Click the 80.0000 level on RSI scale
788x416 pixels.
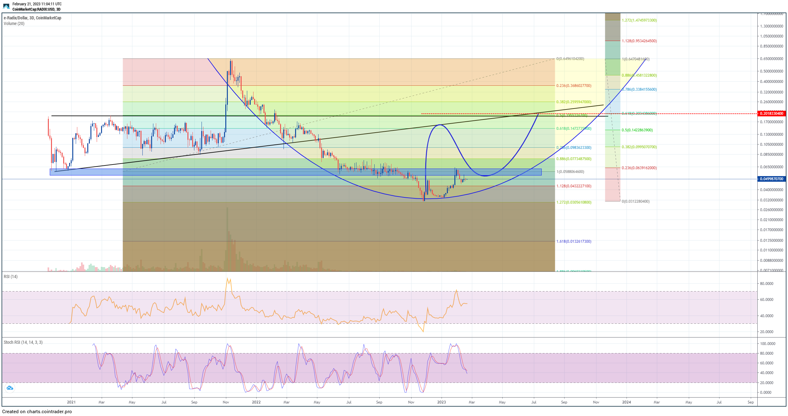(x=766, y=284)
